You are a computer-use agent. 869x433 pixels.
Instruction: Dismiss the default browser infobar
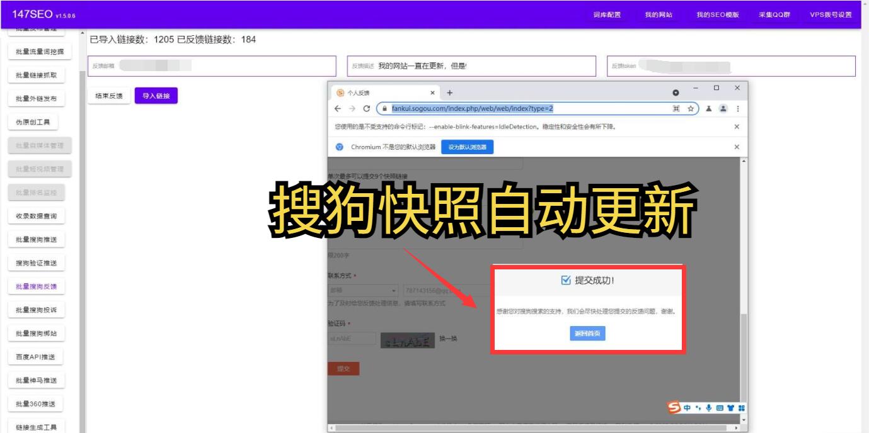coord(737,147)
